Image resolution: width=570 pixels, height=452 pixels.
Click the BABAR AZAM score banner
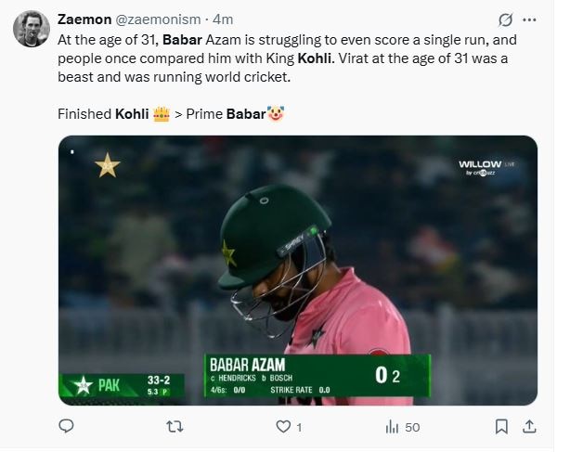316,375
